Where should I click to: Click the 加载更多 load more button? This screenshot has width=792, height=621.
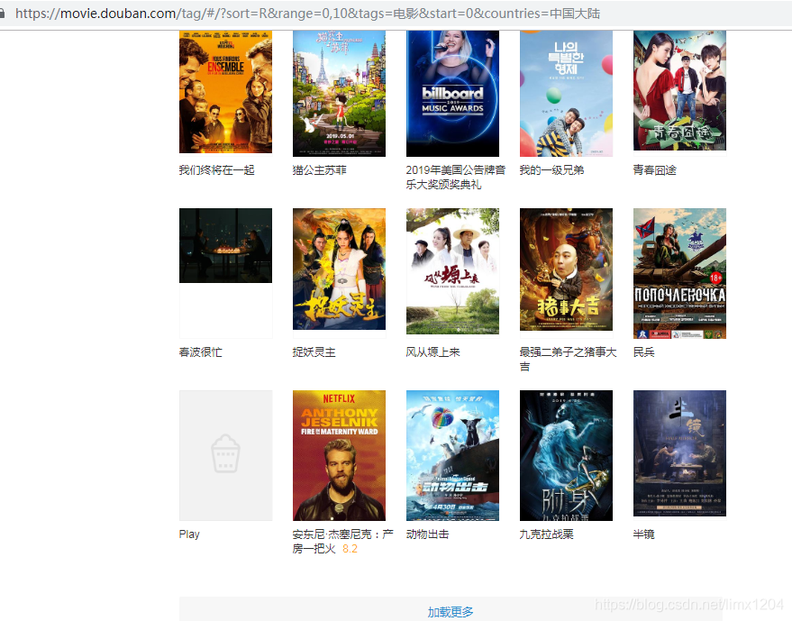[451, 611]
